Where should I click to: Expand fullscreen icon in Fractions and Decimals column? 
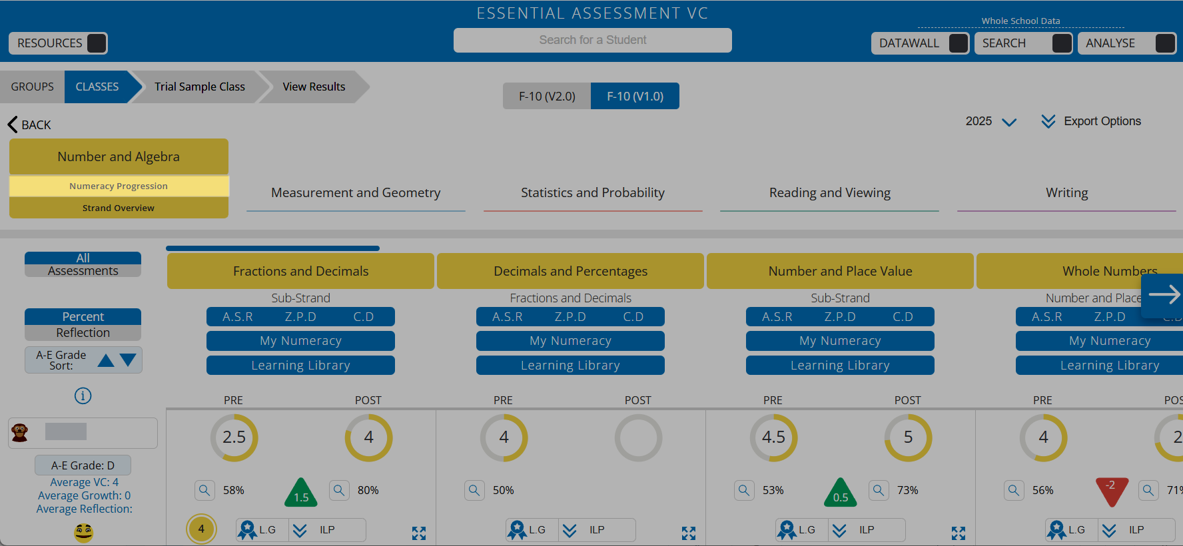point(419,533)
